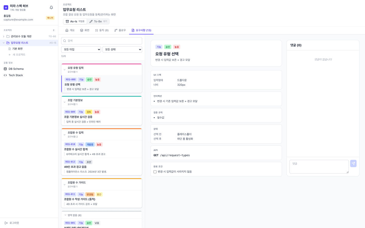The width and height of the screenshot is (365, 228).
Task: Open the 동작 (8) tab
Action: [102, 30]
